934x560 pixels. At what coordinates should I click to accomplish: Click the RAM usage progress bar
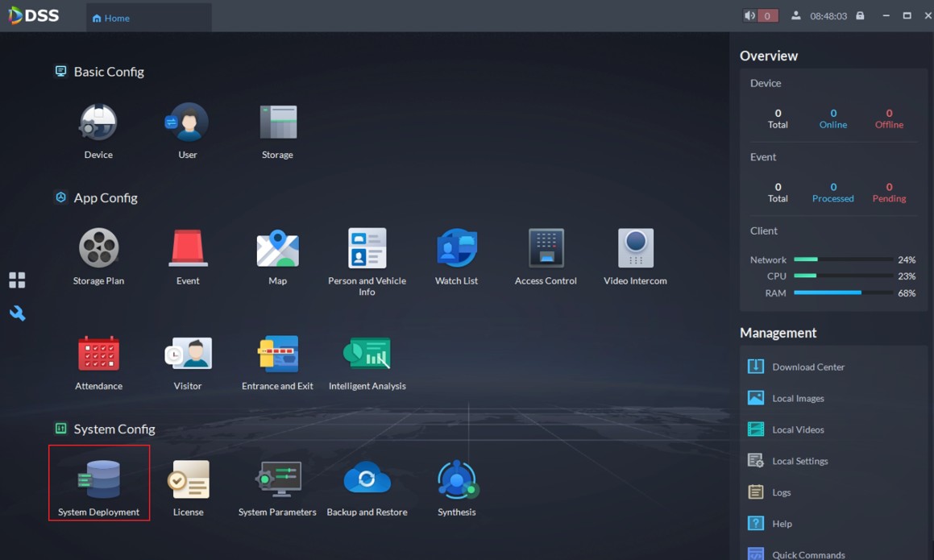click(x=843, y=292)
